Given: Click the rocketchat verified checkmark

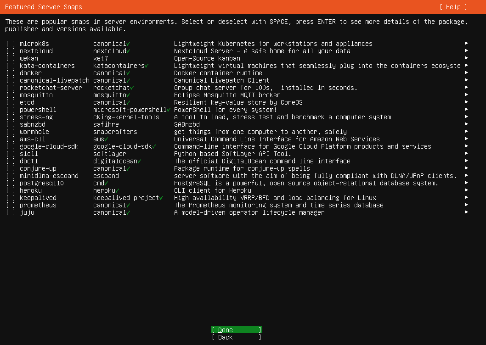Looking at the screenshot, I should (x=132, y=88).
